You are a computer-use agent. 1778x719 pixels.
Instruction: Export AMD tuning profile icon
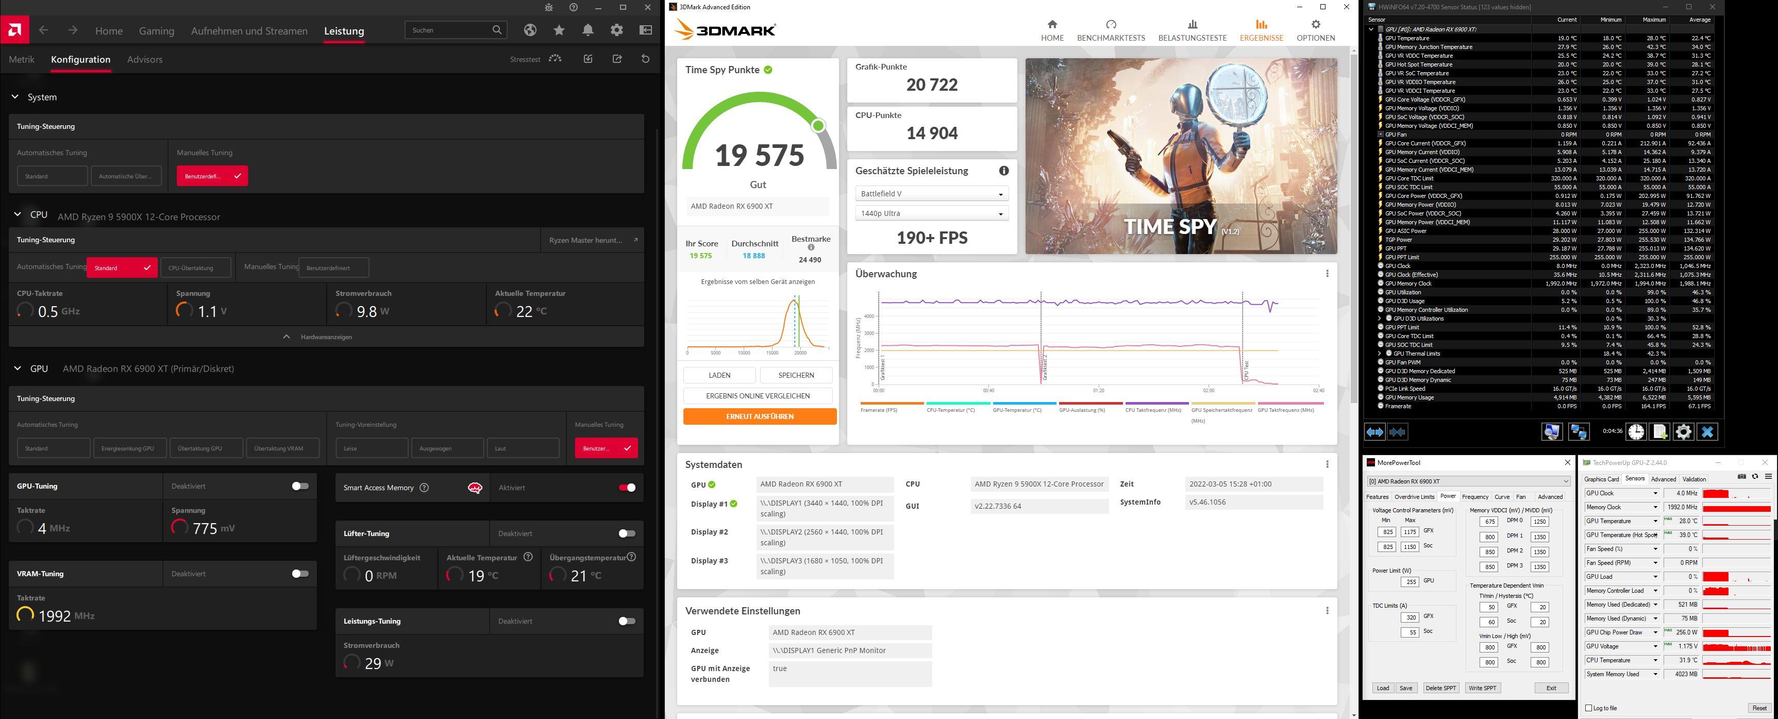click(x=617, y=59)
